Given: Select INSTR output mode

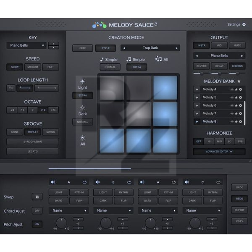Looking at the screenshot, I should [201, 45].
